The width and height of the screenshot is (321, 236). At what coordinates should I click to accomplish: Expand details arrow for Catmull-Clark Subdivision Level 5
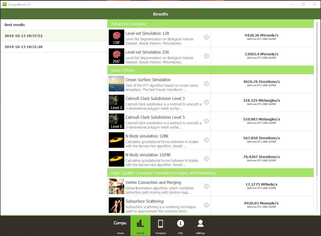206,121
